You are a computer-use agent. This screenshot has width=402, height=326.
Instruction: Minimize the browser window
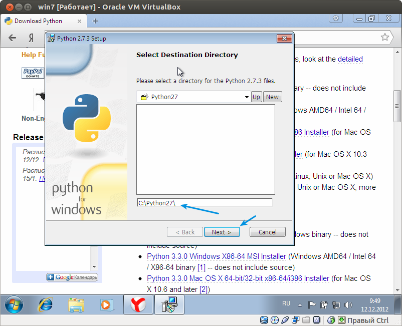pos(359,19)
